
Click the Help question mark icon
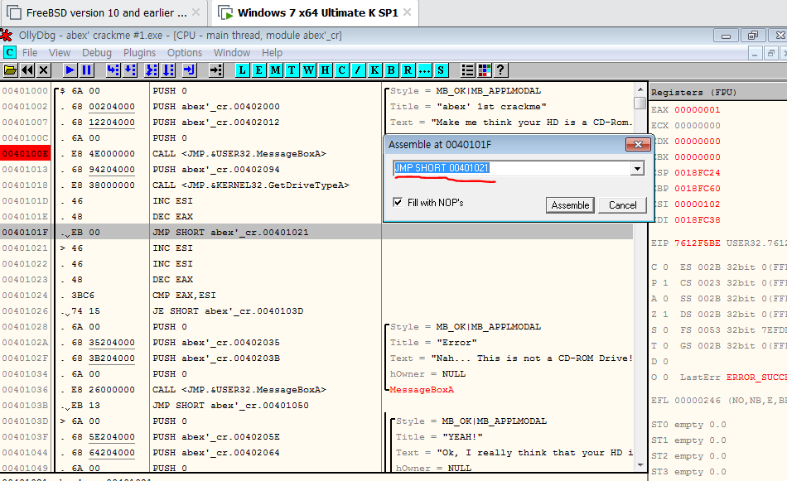click(500, 70)
